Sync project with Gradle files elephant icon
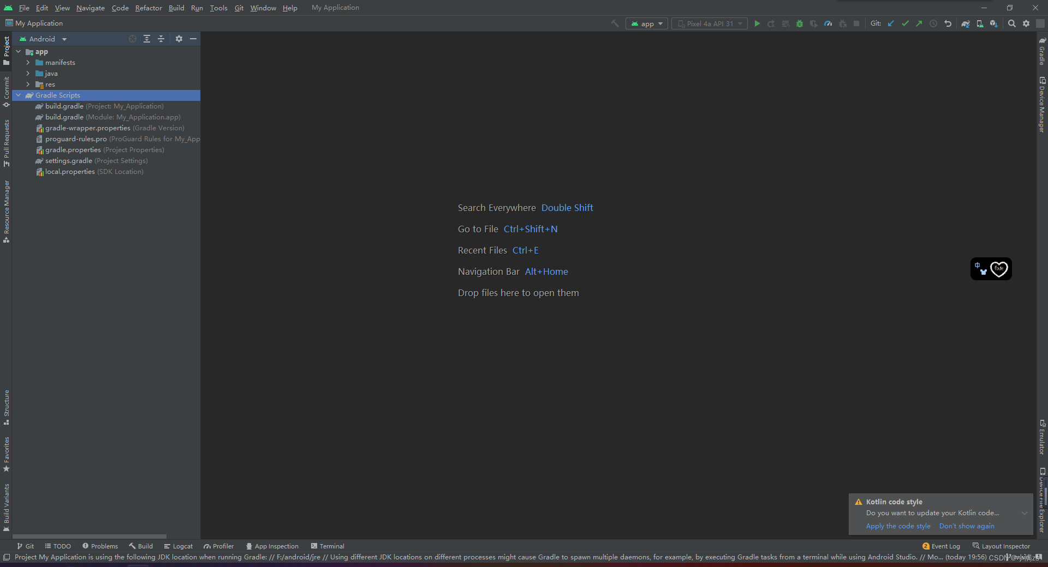 pyautogui.click(x=966, y=23)
